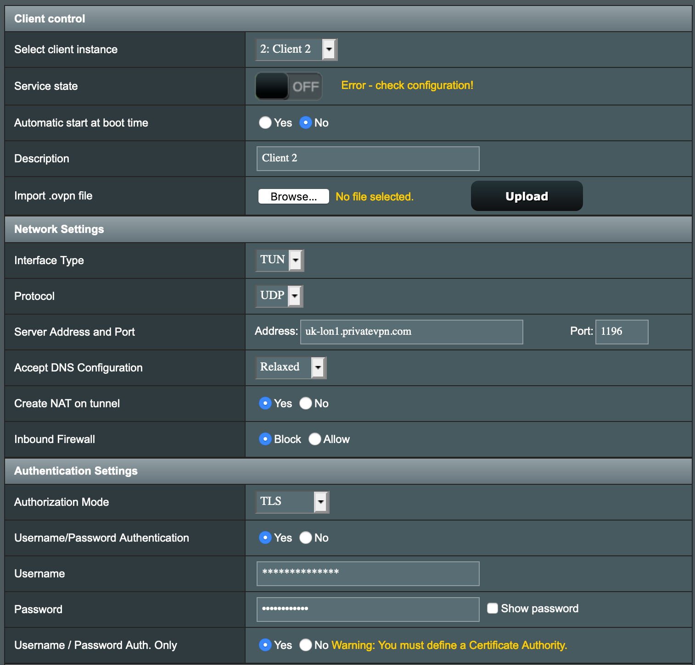The image size is (695, 665).
Task: Click the 'No file selected.' text
Action: click(x=375, y=197)
